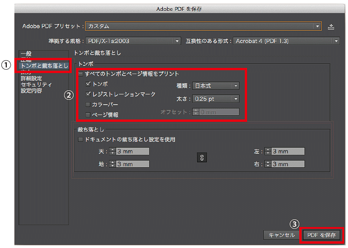Select セキュリティ in the category list

36,85
